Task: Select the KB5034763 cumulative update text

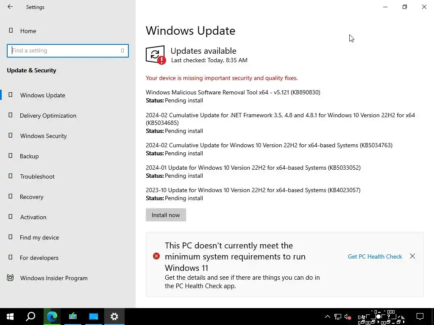Action: coord(269,146)
